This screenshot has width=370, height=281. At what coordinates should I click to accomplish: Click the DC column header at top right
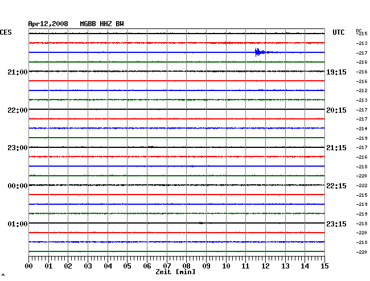[359, 31]
